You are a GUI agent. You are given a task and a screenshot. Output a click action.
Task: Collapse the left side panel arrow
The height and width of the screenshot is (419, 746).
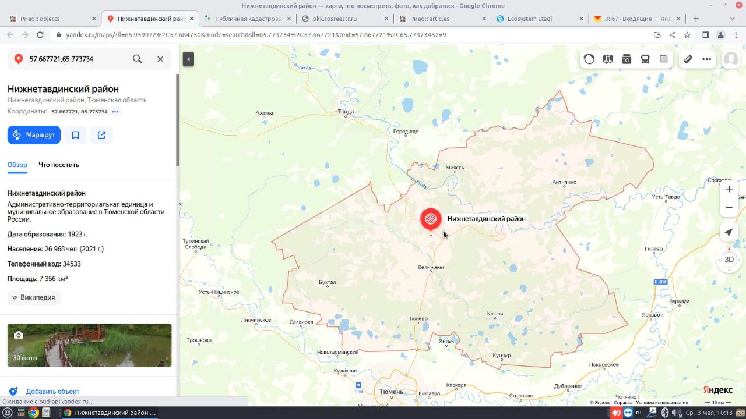(188, 59)
